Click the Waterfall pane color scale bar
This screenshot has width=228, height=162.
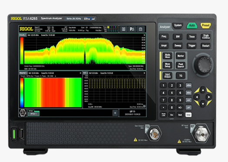coord(22,92)
